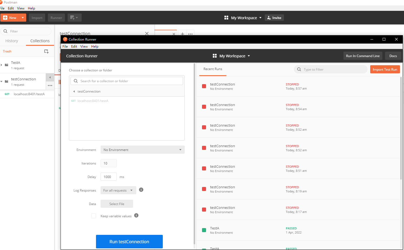This screenshot has height=250, width=404.
Task: Click the TestA folder icon
Action: (6, 65)
